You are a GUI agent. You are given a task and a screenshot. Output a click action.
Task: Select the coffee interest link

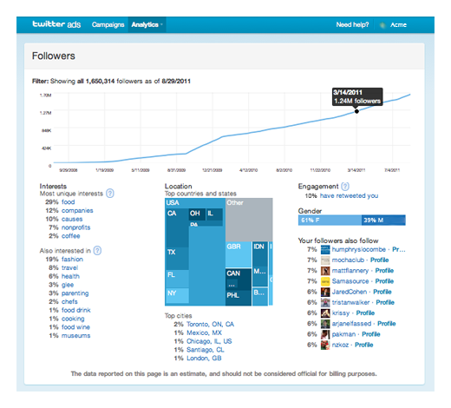70,236
